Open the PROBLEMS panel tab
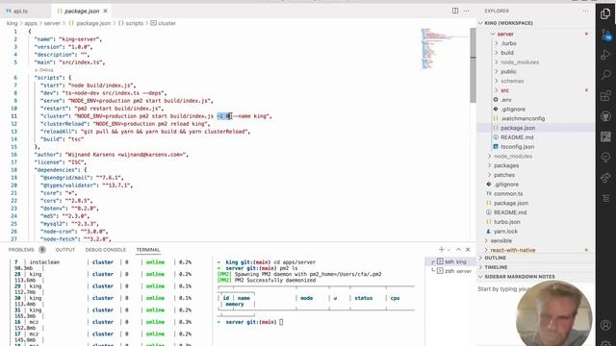The image size is (616, 346). pyautogui.click(x=21, y=250)
